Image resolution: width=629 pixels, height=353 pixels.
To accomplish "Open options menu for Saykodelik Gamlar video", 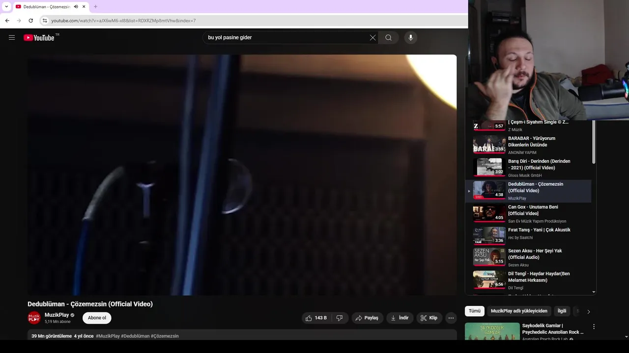I will [x=594, y=327].
